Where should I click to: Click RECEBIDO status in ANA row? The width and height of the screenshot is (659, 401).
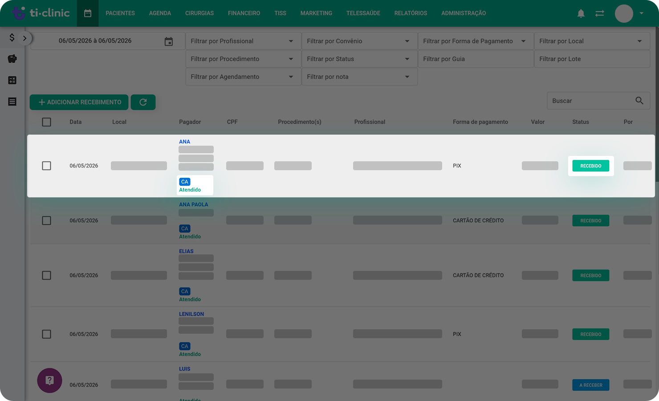point(591,166)
